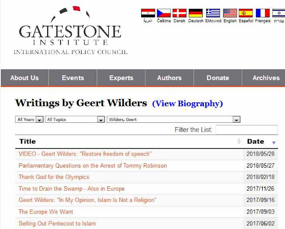The height and width of the screenshot is (229, 285).
Task: Open the Experts menu item
Action: click(121, 78)
